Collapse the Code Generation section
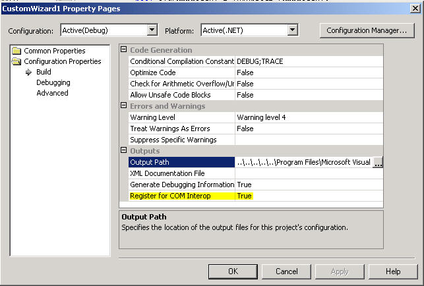The image size is (424, 286). point(123,49)
